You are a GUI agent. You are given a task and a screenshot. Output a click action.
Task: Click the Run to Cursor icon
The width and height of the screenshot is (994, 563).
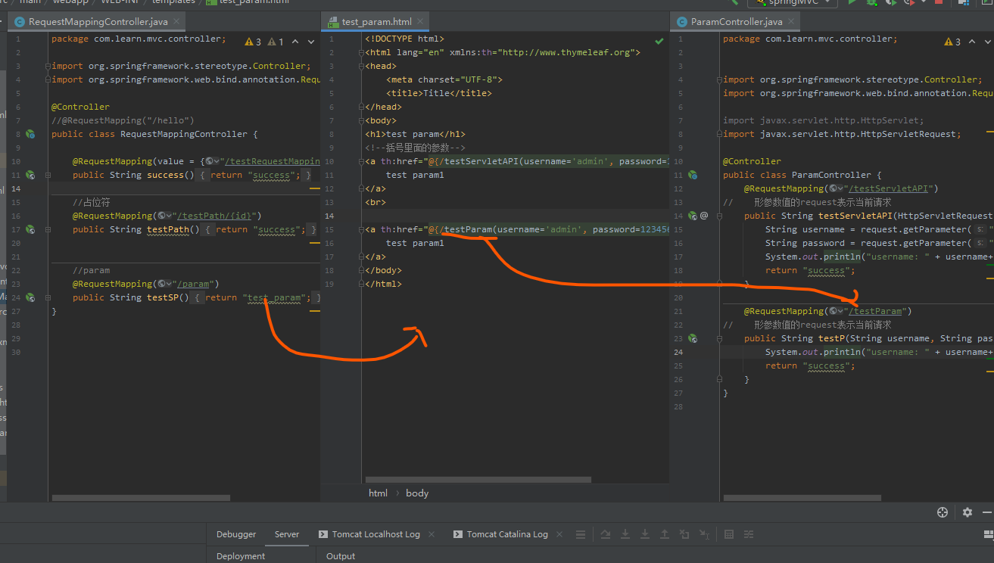(x=704, y=534)
